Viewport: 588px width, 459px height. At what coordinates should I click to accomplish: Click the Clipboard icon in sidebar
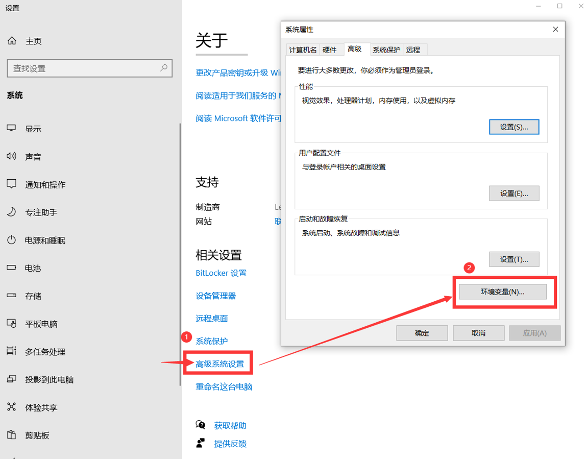11,434
